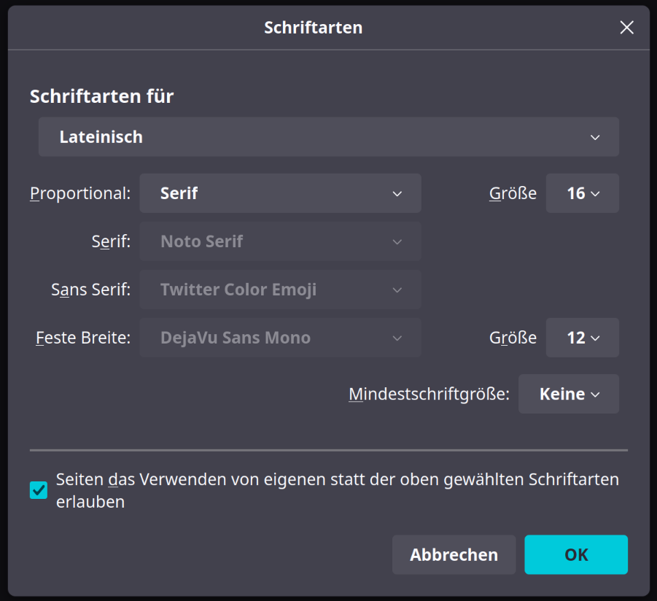
Task: Open the fixed-width Größe 12 size dropdown
Action: (582, 338)
